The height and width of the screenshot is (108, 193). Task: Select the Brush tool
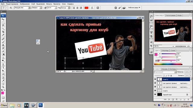coord(3,42)
